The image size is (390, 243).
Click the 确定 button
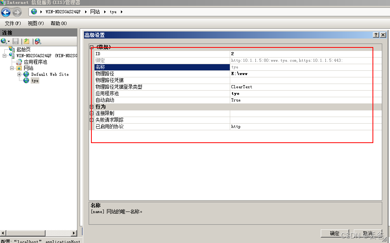[x=335, y=233]
